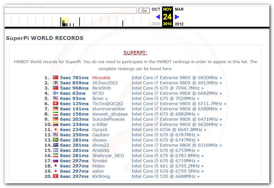Click German flag next to stummerwinter
The height and width of the screenshot is (188, 274).
(56, 109)
